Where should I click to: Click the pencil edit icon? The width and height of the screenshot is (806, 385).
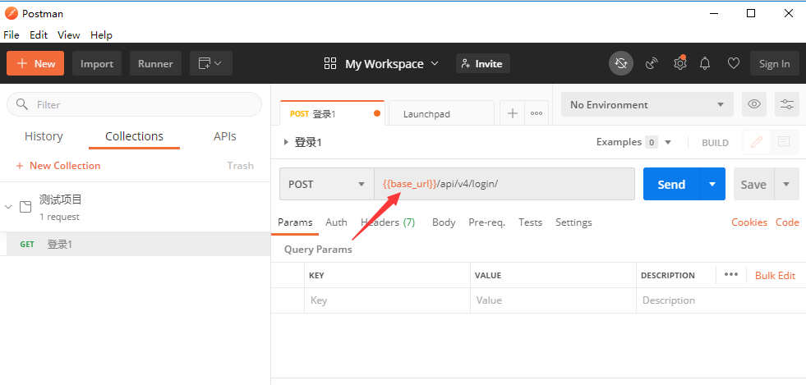point(757,142)
